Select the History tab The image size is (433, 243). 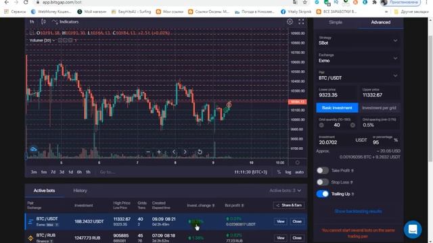pyautogui.click(x=80, y=190)
